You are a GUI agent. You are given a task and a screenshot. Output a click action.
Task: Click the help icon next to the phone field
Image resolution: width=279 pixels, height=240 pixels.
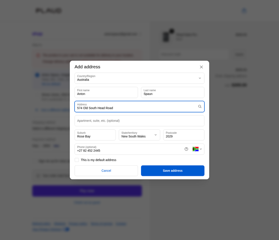(186, 149)
